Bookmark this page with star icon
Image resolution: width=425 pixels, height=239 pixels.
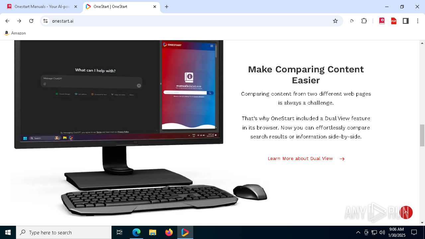coord(335,21)
